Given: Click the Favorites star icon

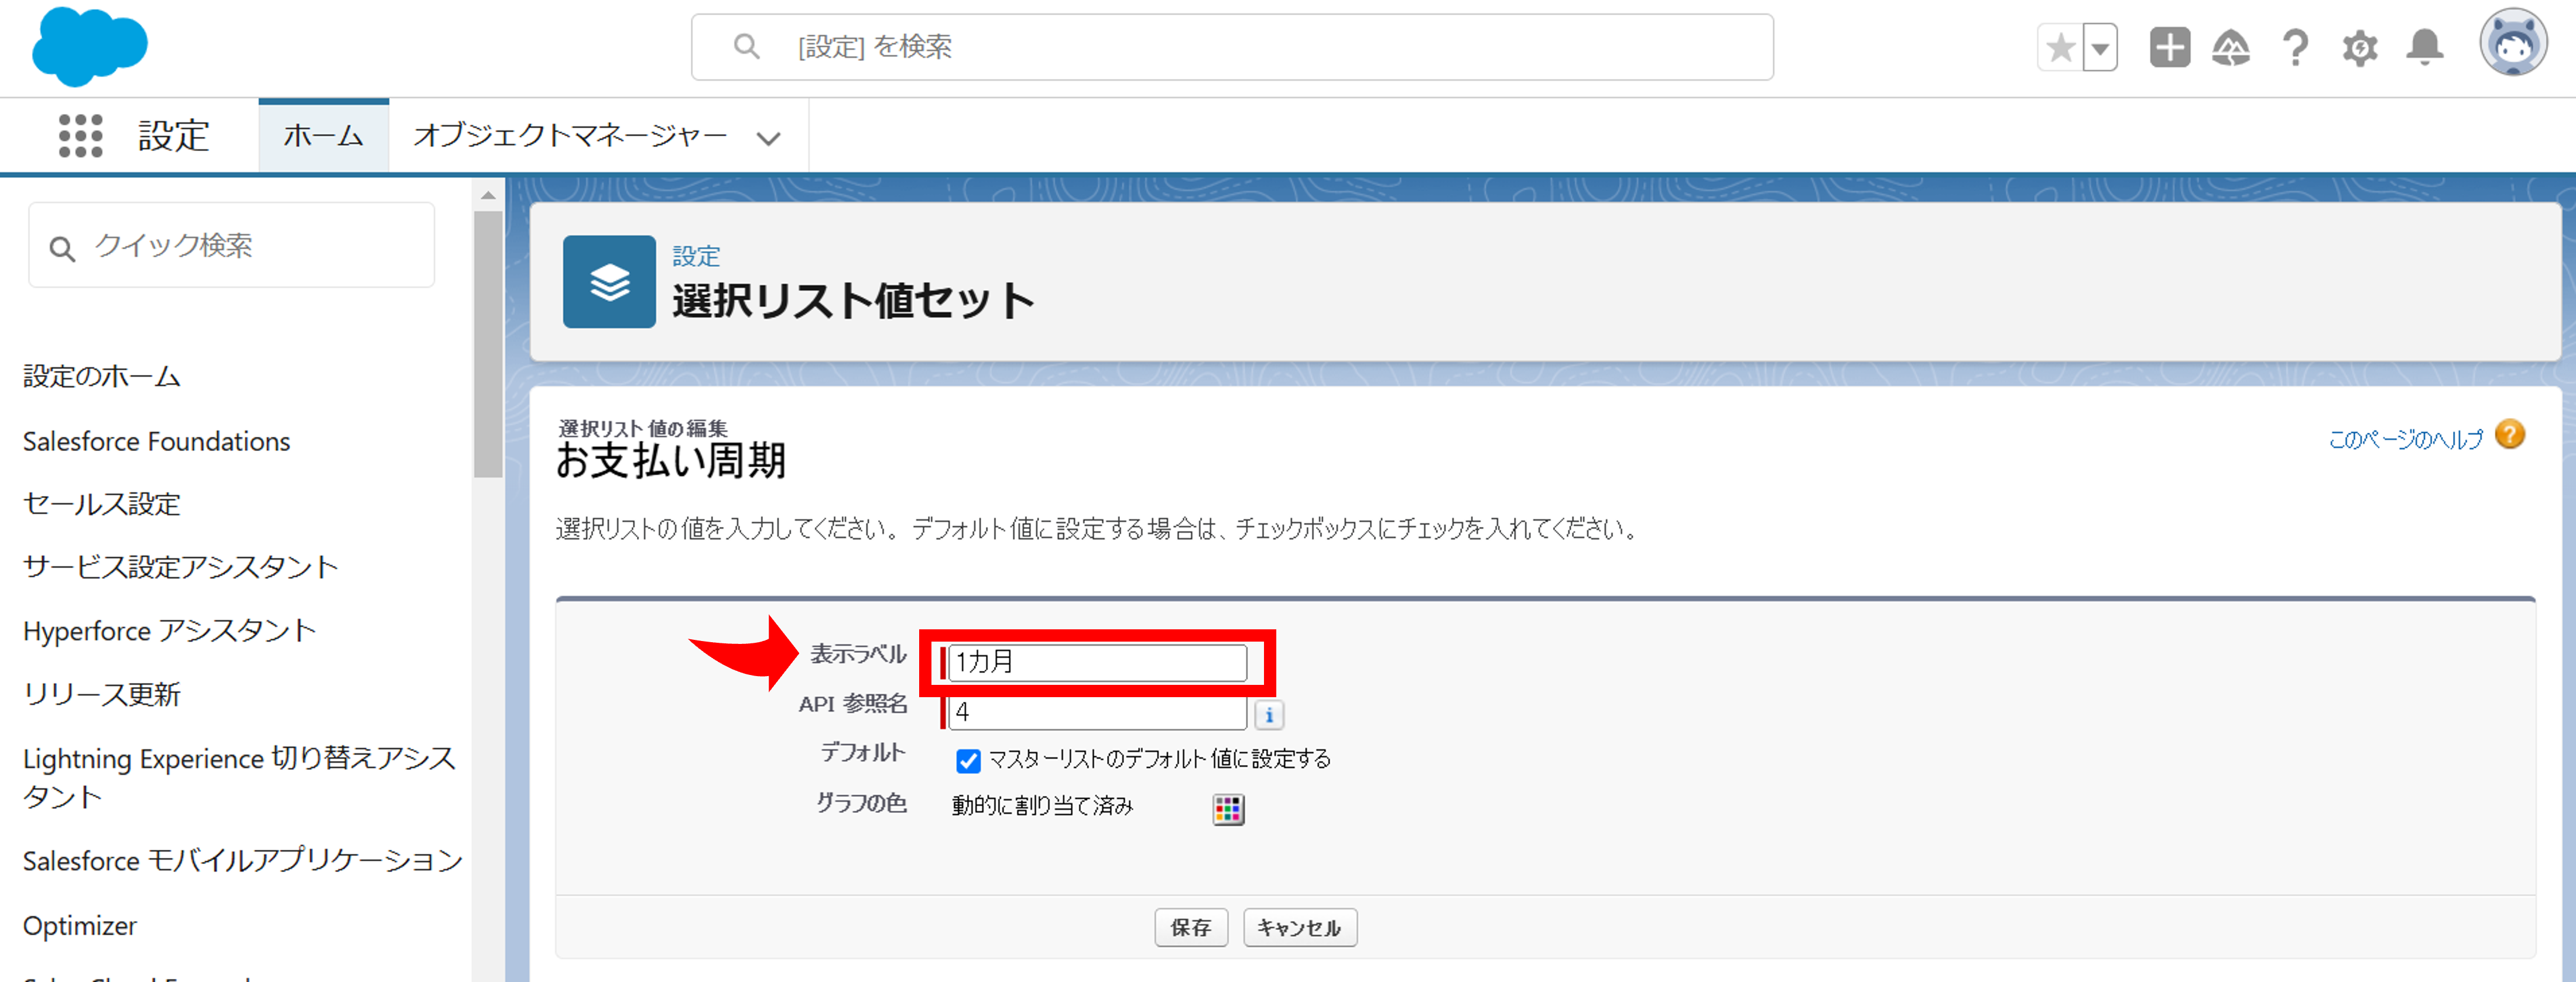Looking at the screenshot, I should click(2060, 48).
